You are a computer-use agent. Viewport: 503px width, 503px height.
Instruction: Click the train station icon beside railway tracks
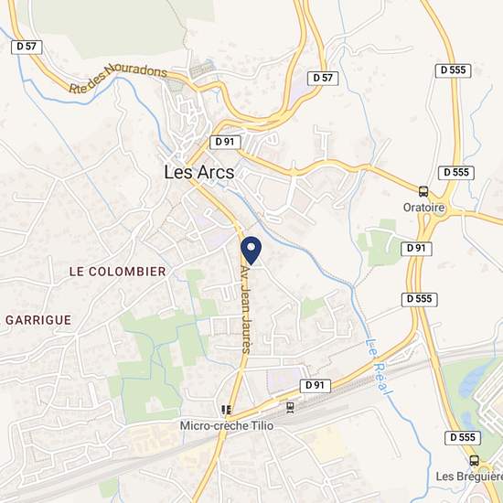(x=290, y=407)
